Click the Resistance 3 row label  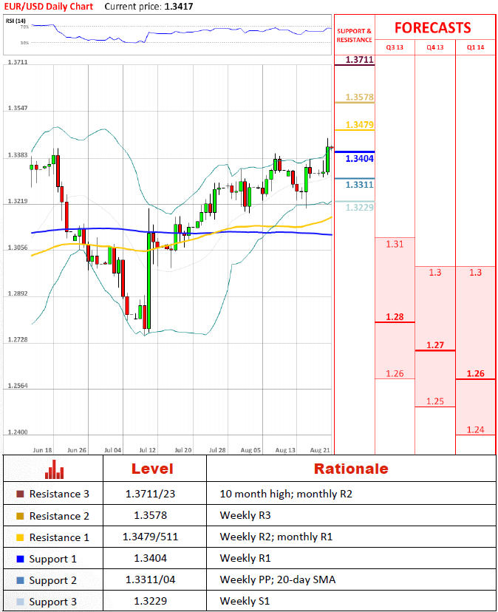pos(59,494)
